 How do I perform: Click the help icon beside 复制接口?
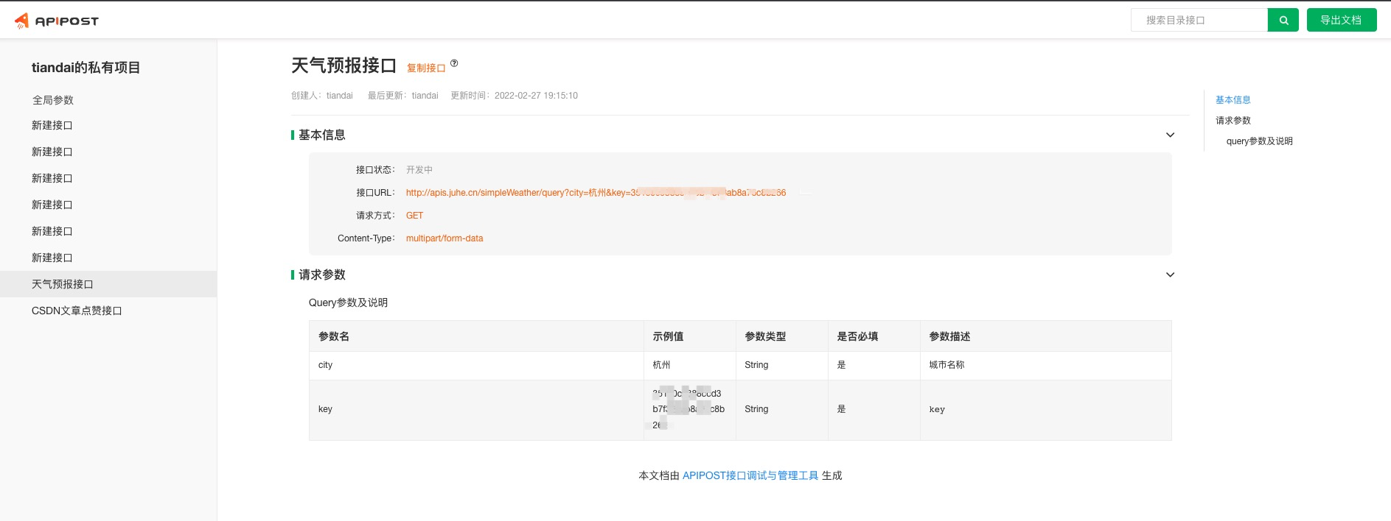(454, 63)
